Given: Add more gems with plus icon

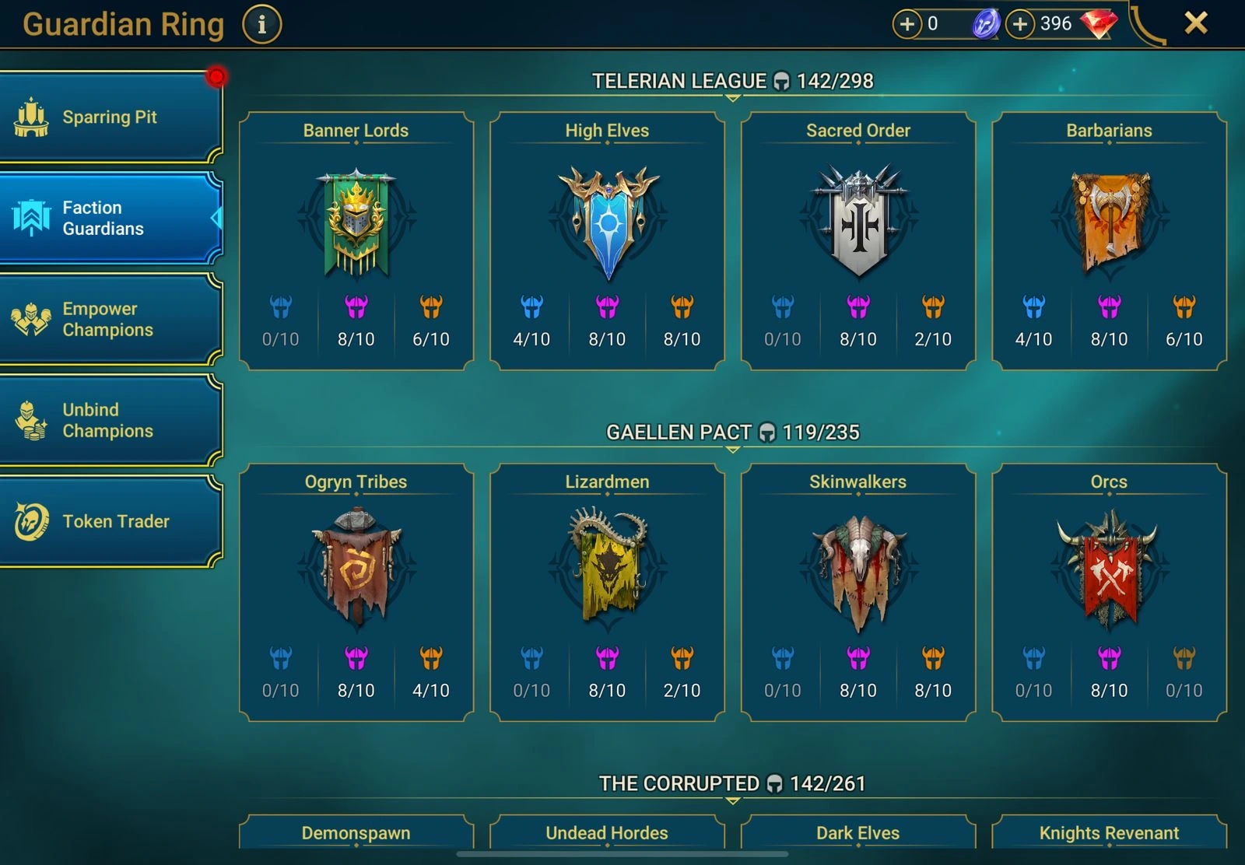Looking at the screenshot, I should click(1020, 24).
